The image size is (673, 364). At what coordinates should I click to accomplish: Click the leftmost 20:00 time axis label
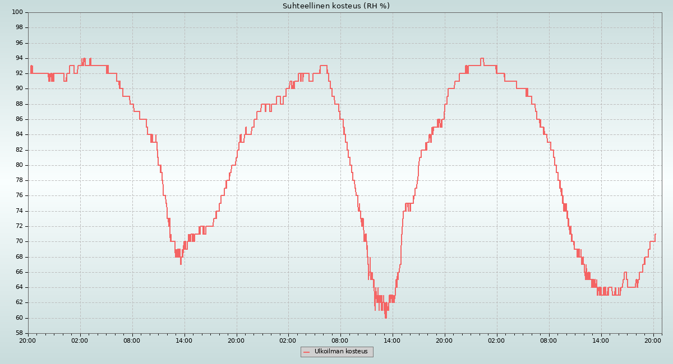coord(27,340)
